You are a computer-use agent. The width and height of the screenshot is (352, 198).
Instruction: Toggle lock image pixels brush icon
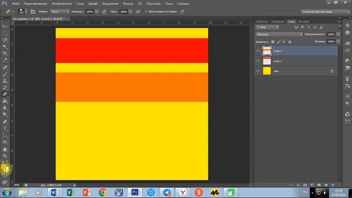278,42
